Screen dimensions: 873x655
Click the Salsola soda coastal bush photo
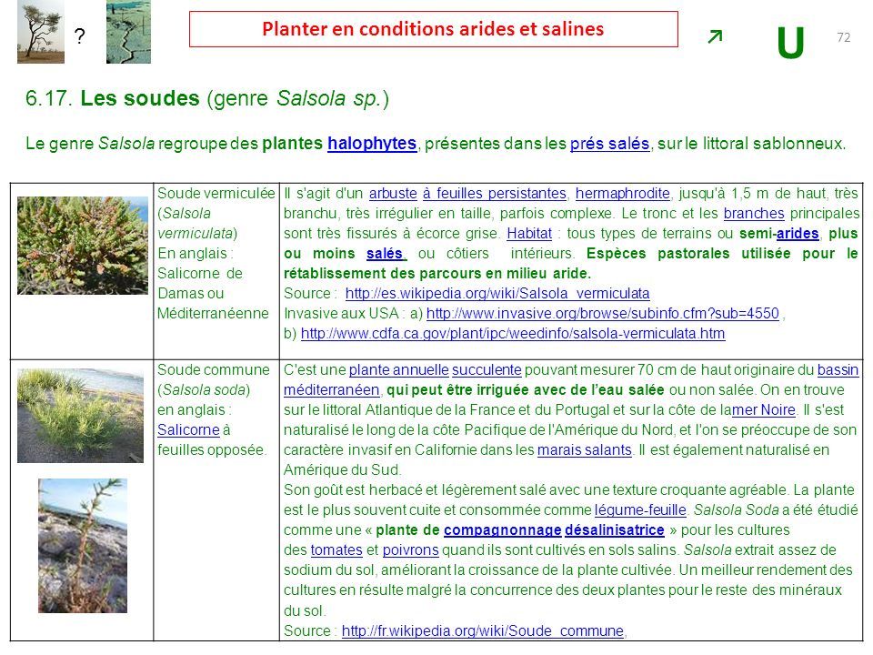(80, 416)
